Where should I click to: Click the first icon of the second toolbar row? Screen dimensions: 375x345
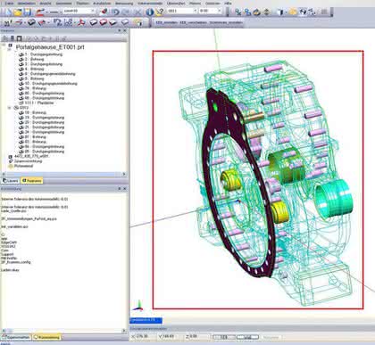tap(8, 22)
